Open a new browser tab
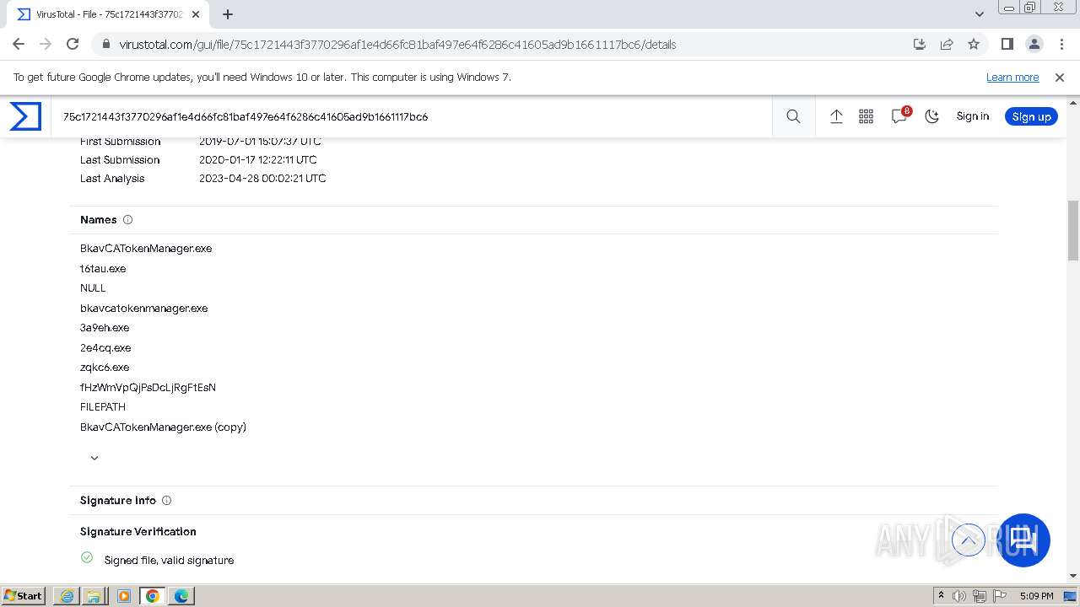Viewport: 1080px width, 607px height. (x=228, y=14)
